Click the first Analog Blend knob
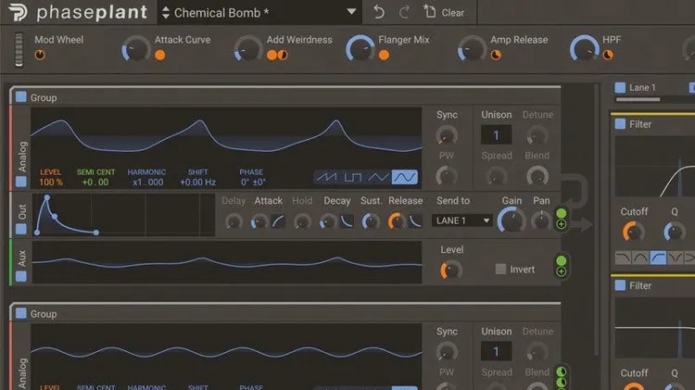Viewport: 695px width, 390px height. coord(537,176)
